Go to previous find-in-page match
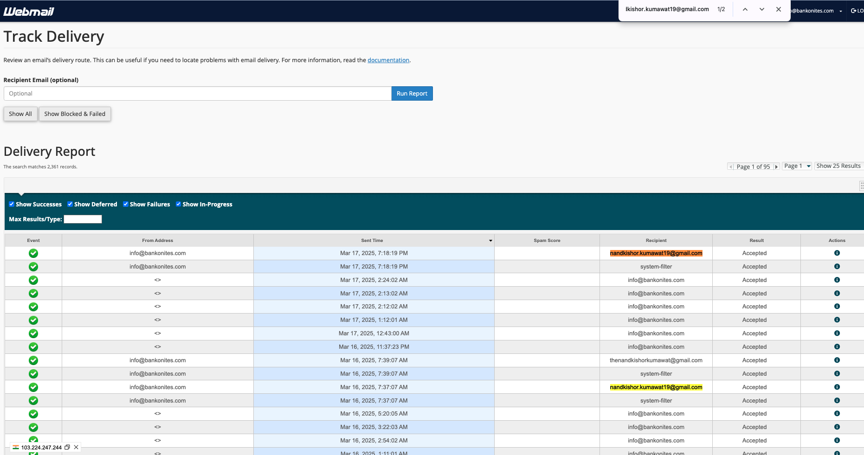 click(745, 10)
